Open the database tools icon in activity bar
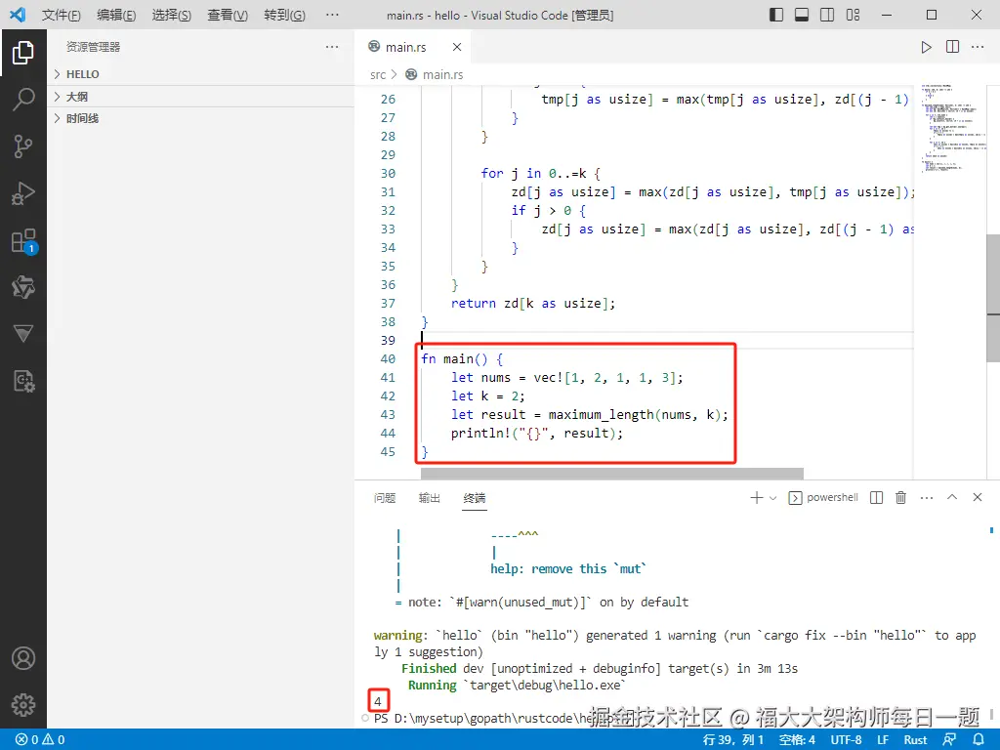 point(23,382)
